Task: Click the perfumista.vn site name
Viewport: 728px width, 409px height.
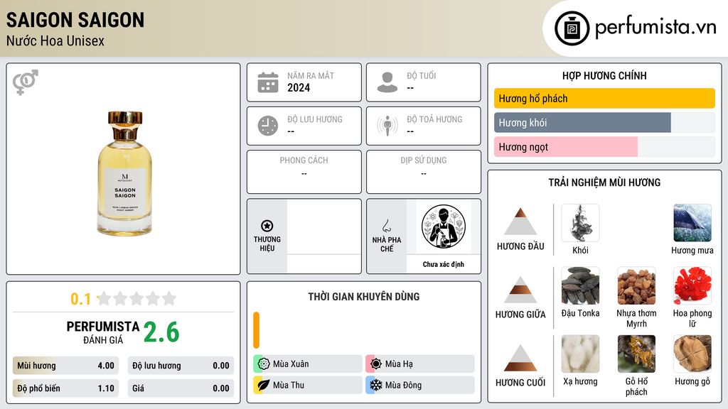Action: tap(655, 27)
